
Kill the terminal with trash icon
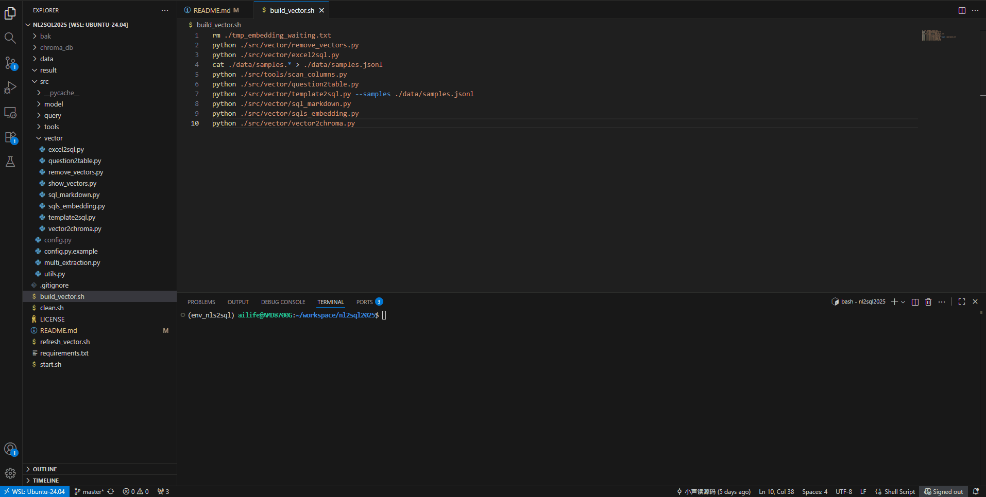coord(928,302)
